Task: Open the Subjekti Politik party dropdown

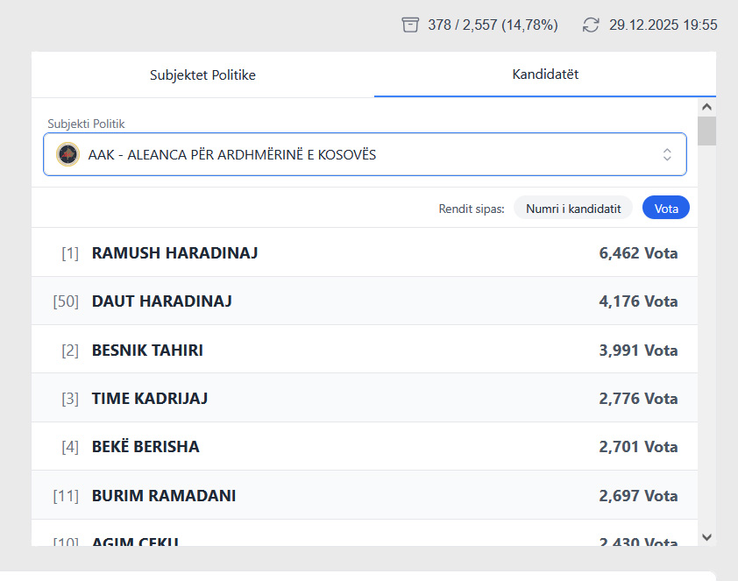Action: (364, 154)
